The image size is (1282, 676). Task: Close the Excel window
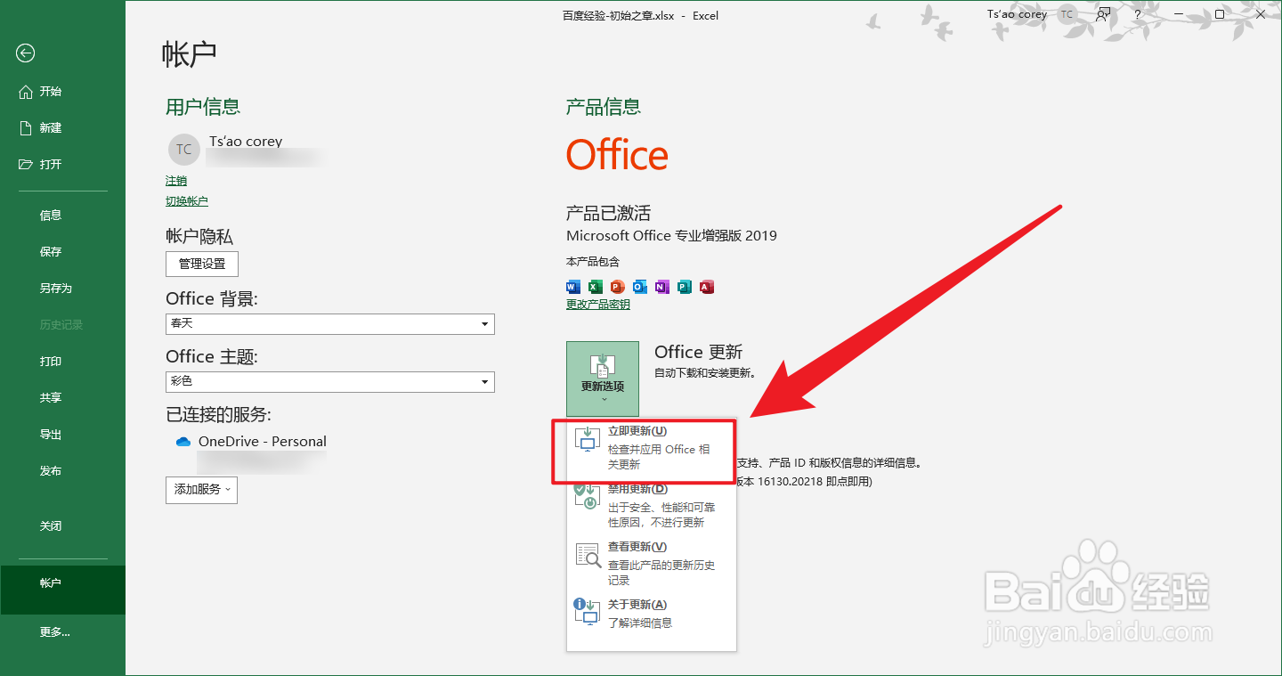pyautogui.click(x=1261, y=14)
